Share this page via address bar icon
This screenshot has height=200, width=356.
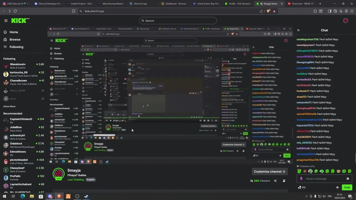click(x=261, y=11)
